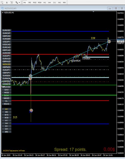Switch chart to the DAX index button
Image resolution: width=125 pixels, height=159 pixels.
pos(7,90)
